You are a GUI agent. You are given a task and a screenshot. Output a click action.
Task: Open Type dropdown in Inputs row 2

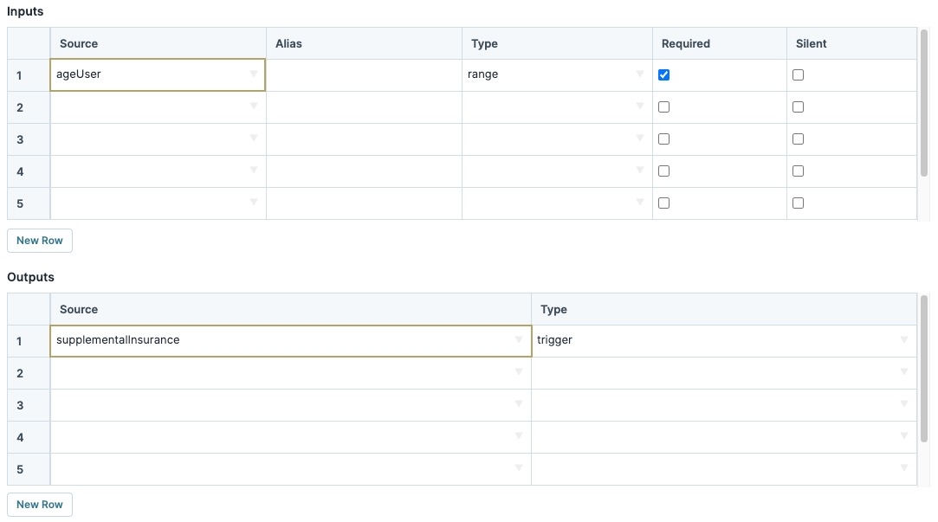pos(640,106)
